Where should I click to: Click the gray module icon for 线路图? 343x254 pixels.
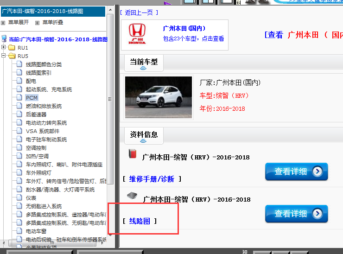click(132, 196)
